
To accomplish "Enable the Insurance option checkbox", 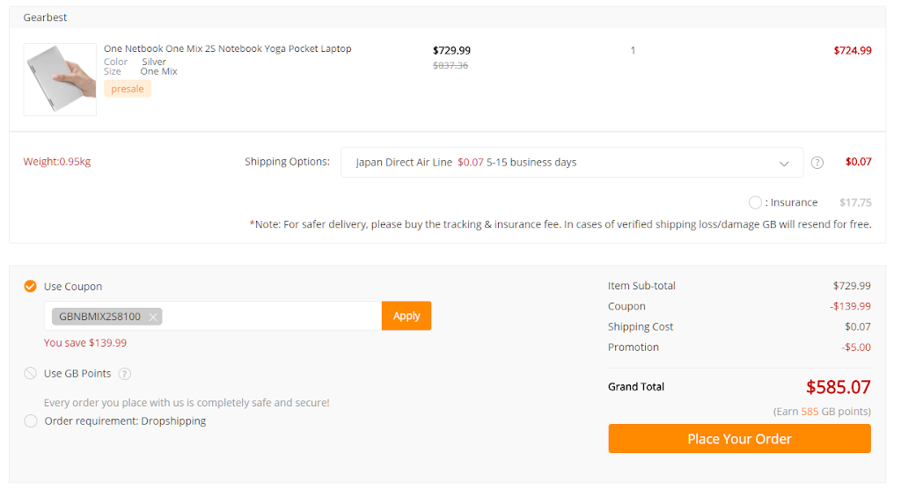I will pyautogui.click(x=755, y=203).
